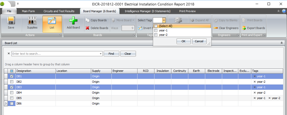Expand the search text box dropdown
The height and width of the screenshot is (115, 287).
coord(101,54)
